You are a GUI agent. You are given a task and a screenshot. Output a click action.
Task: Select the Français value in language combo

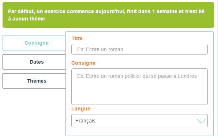85,121
